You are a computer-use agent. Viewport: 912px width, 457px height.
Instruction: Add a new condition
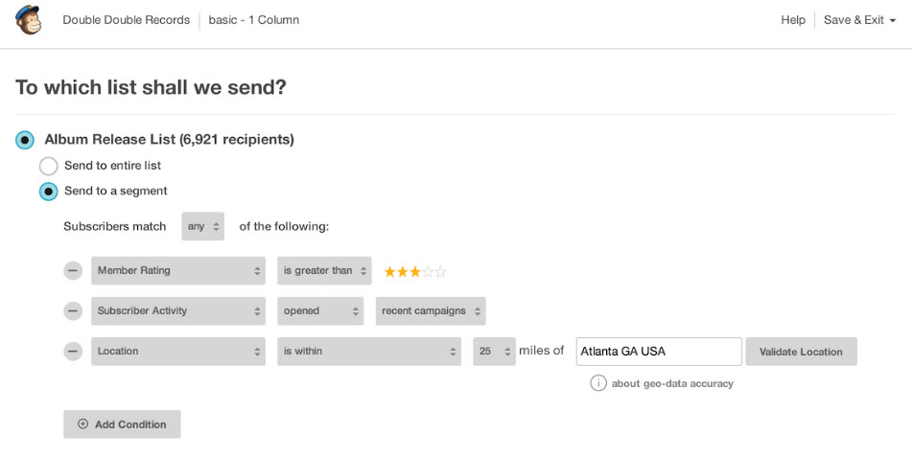(x=122, y=424)
